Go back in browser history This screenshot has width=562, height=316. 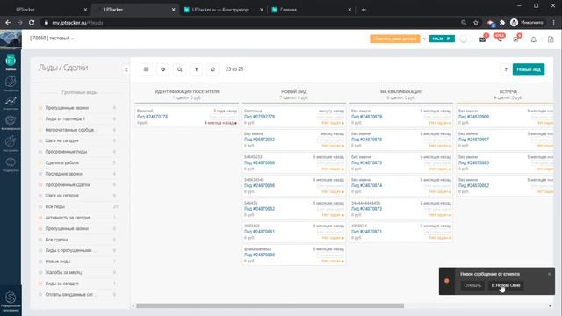[8, 23]
